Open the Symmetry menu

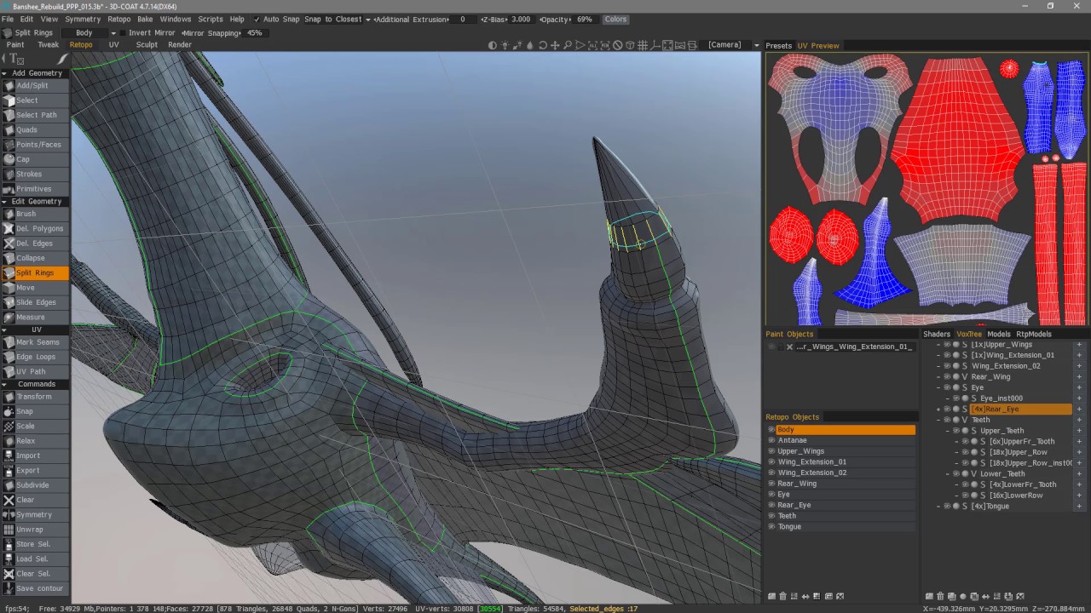[83, 19]
